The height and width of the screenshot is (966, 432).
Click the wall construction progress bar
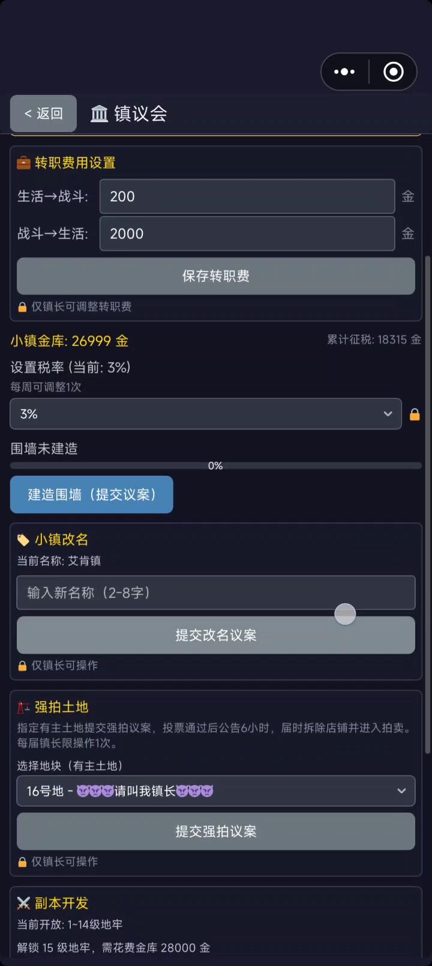tap(215, 466)
